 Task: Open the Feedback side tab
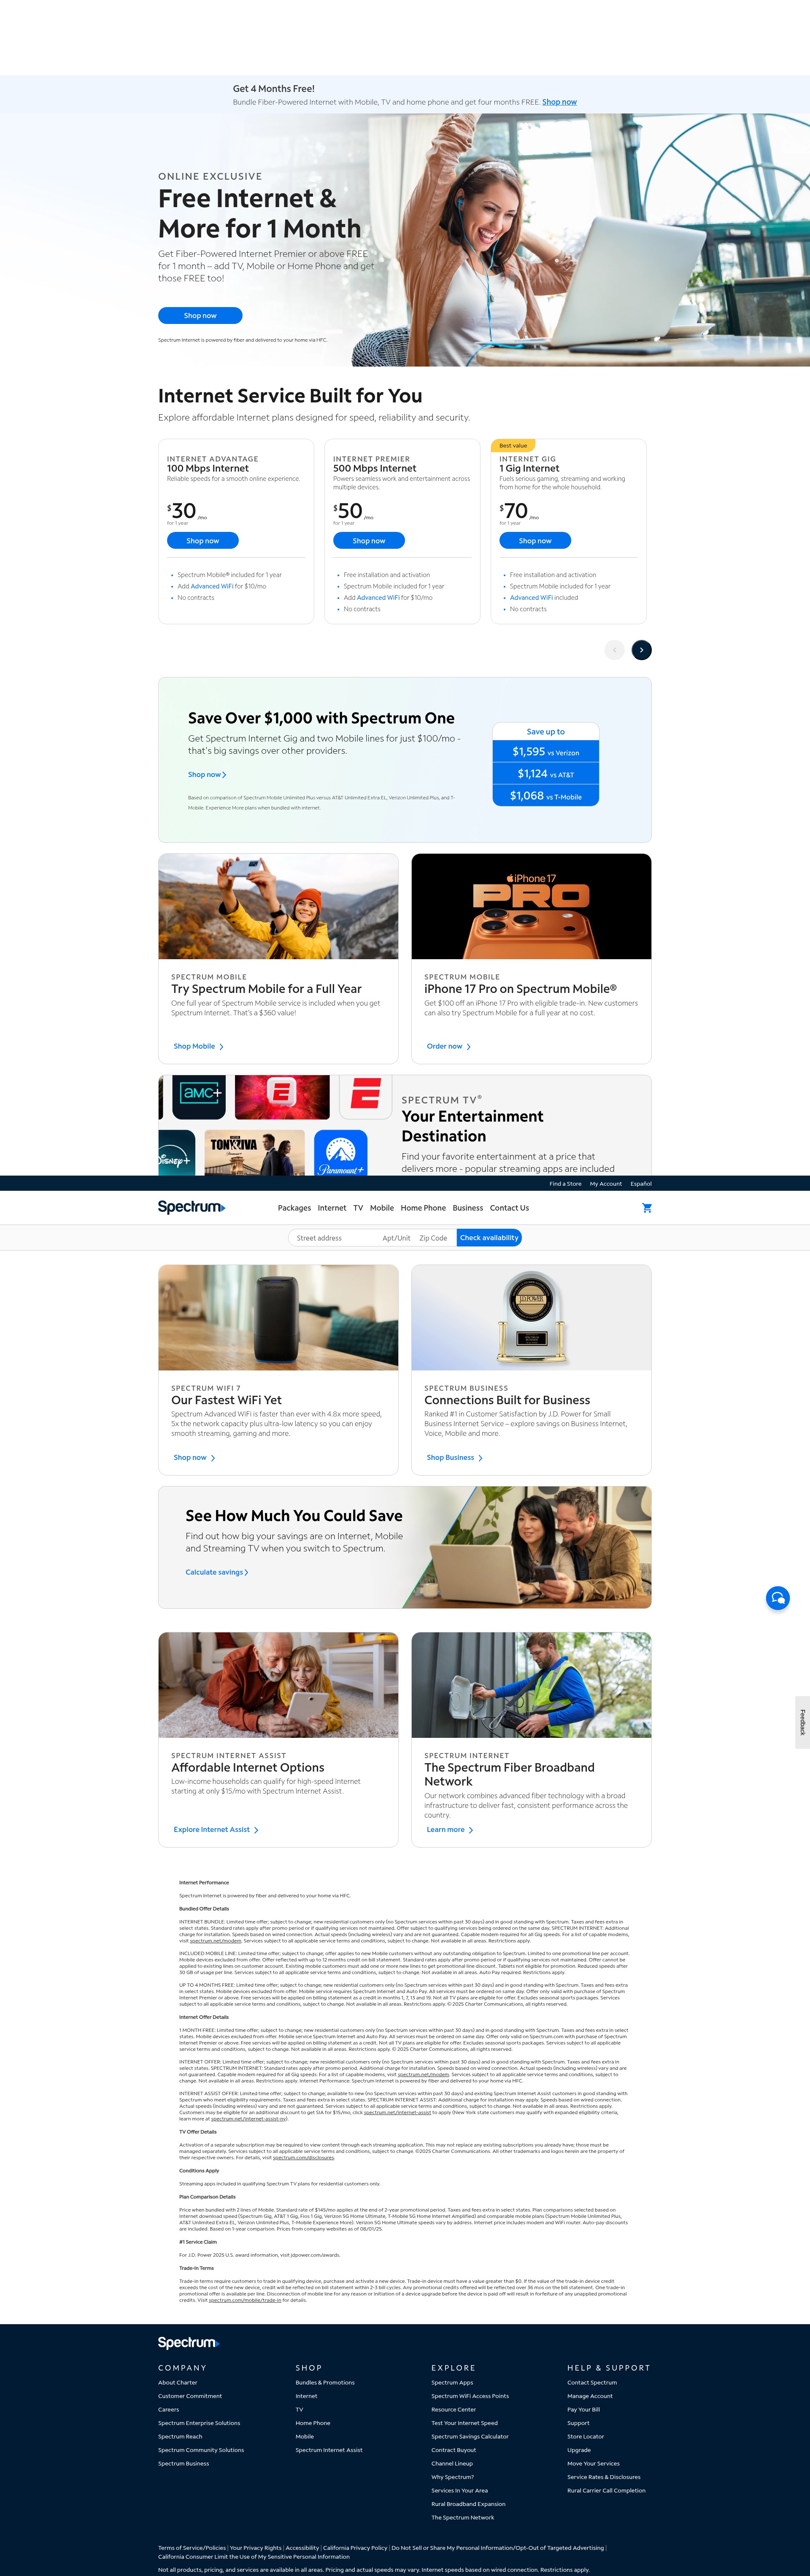tap(802, 1722)
